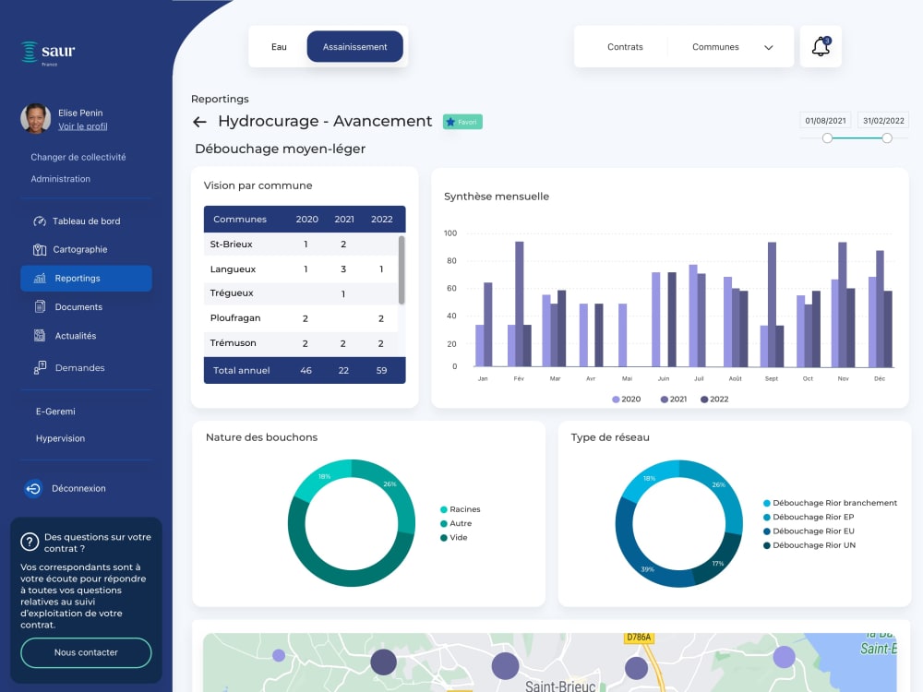Click the communes table scrollbar

point(402,269)
